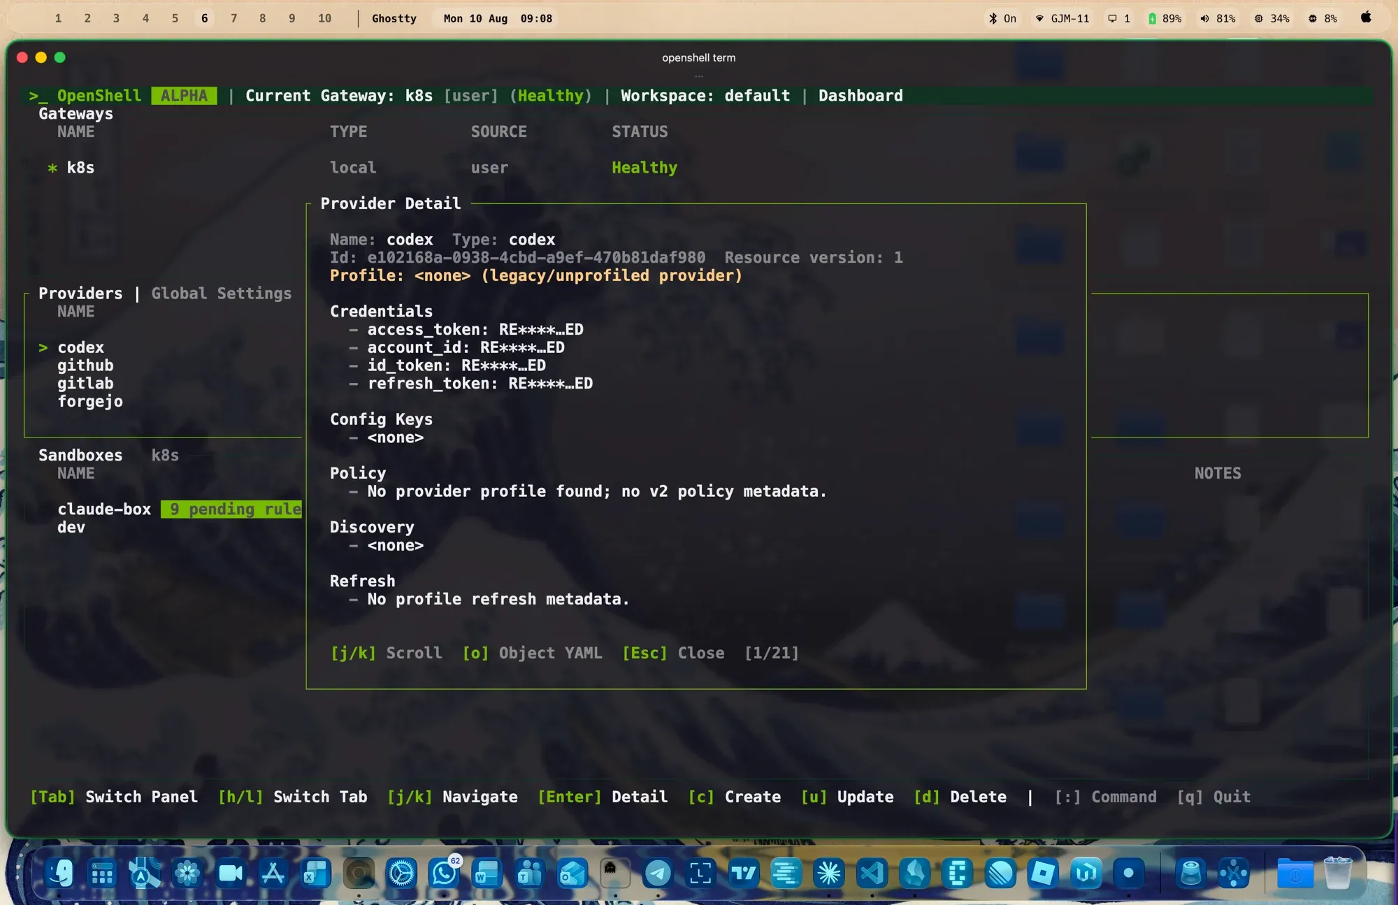Open the Trash in the dock
The image size is (1398, 905).
pyautogui.click(x=1337, y=873)
